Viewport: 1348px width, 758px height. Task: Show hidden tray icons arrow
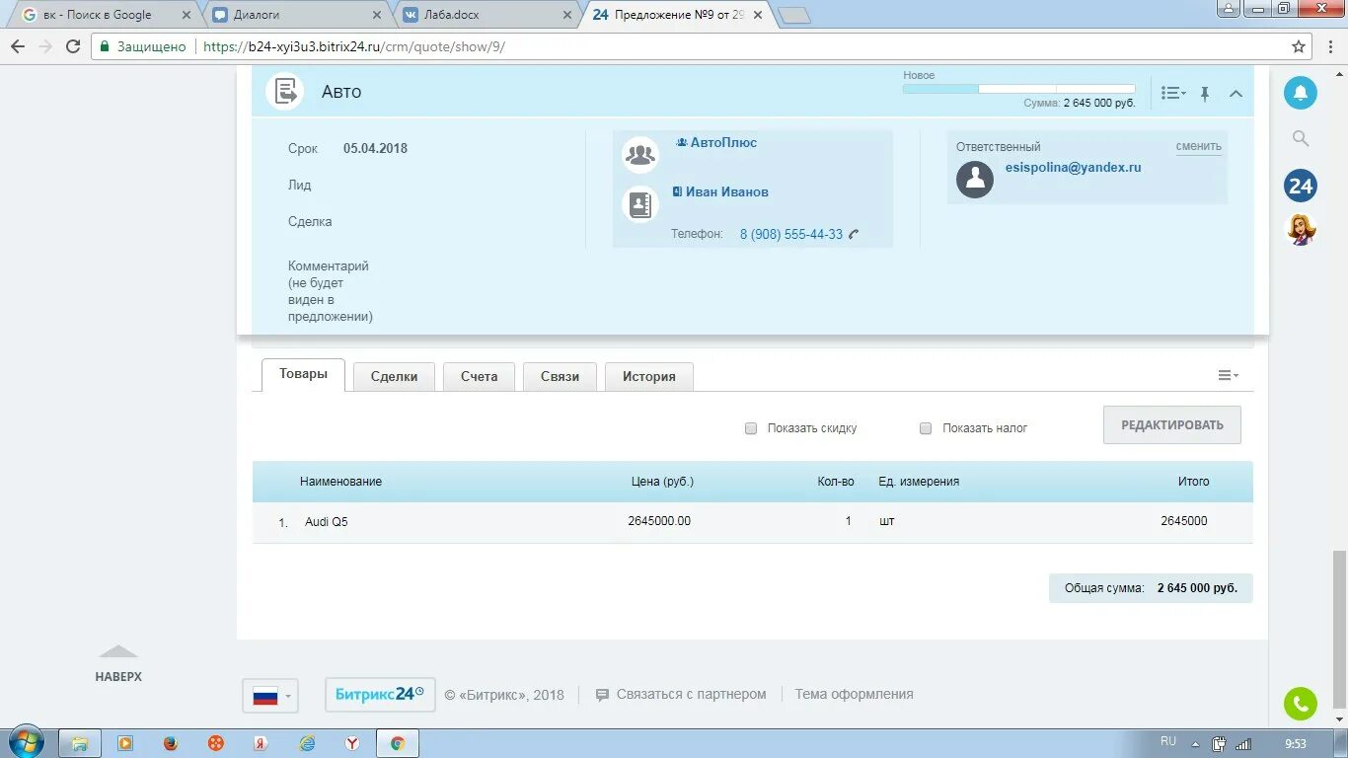(1195, 744)
